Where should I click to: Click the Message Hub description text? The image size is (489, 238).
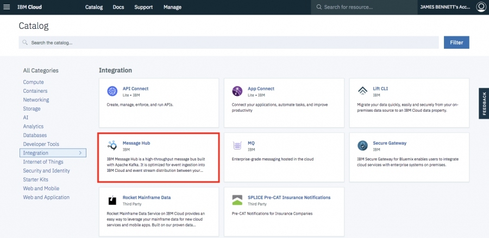(x=156, y=165)
